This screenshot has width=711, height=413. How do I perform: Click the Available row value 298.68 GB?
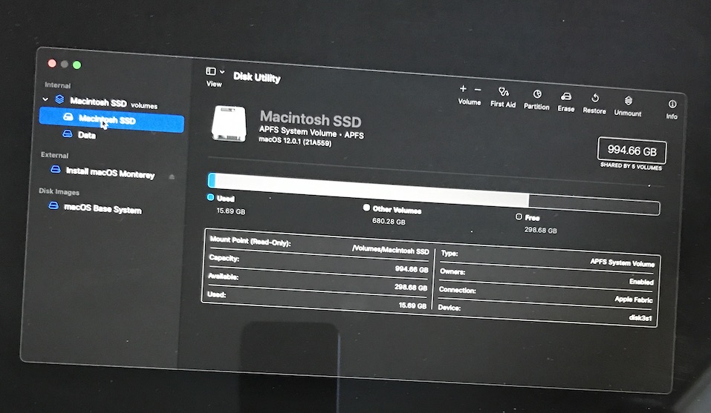point(410,287)
